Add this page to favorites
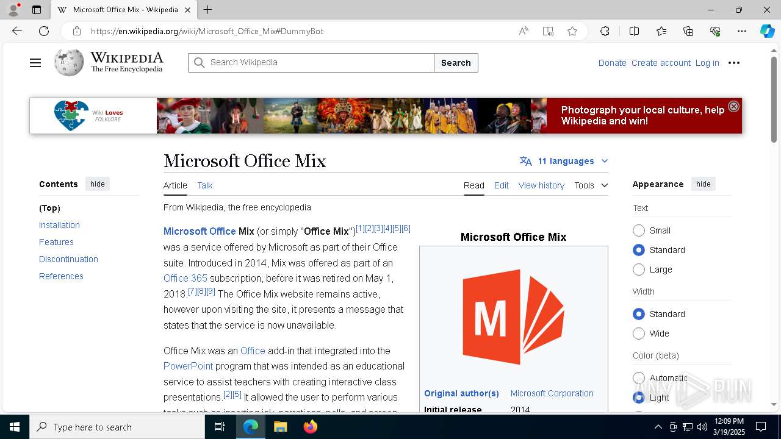The image size is (781, 439). pos(572,31)
